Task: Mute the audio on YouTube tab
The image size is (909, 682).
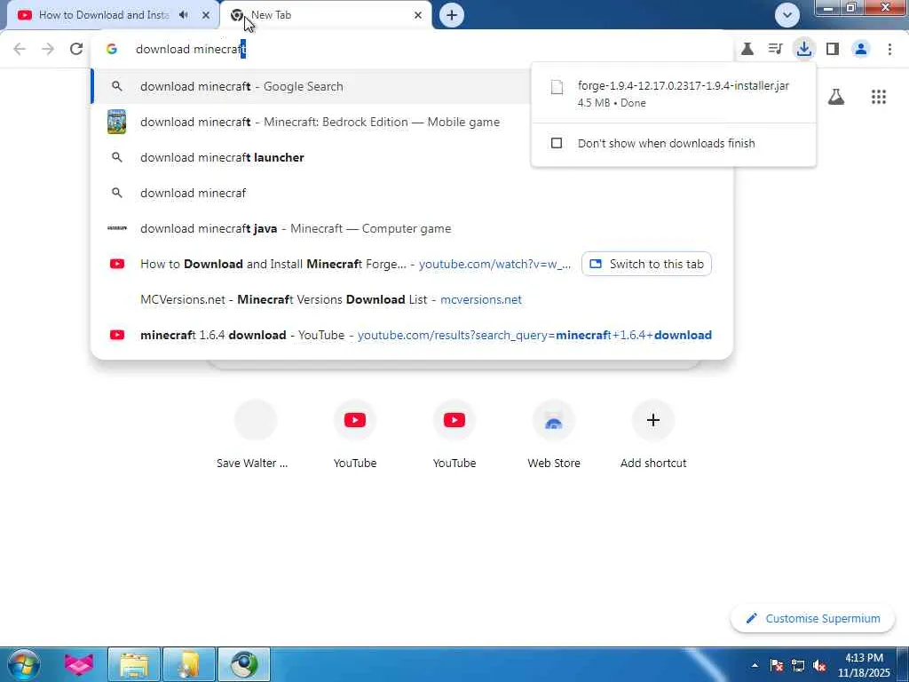Action: (184, 15)
